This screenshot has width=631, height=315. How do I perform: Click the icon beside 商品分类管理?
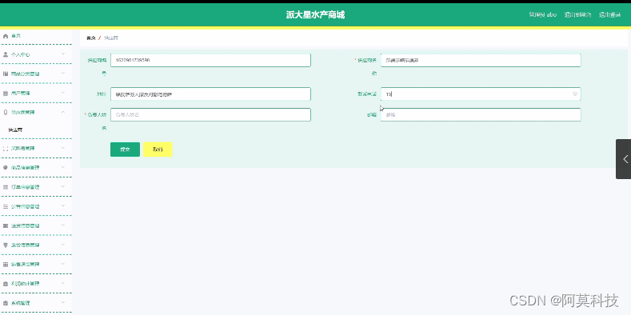(x=6, y=74)
